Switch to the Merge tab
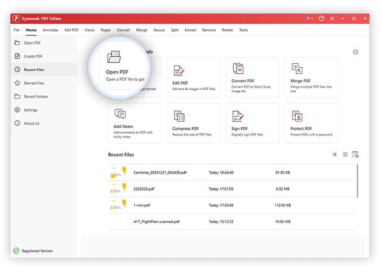Image resolution: width=382 pixels, height=273 pixels. pyautogui.click(x=141, y=30)
